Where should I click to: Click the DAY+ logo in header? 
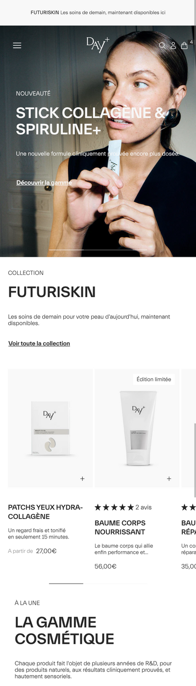click(98, 45)
